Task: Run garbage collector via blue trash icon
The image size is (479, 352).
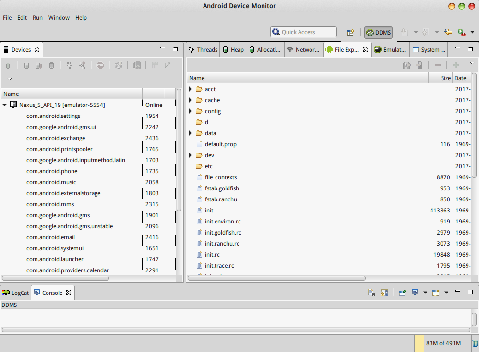Action: tap(475, 343)
